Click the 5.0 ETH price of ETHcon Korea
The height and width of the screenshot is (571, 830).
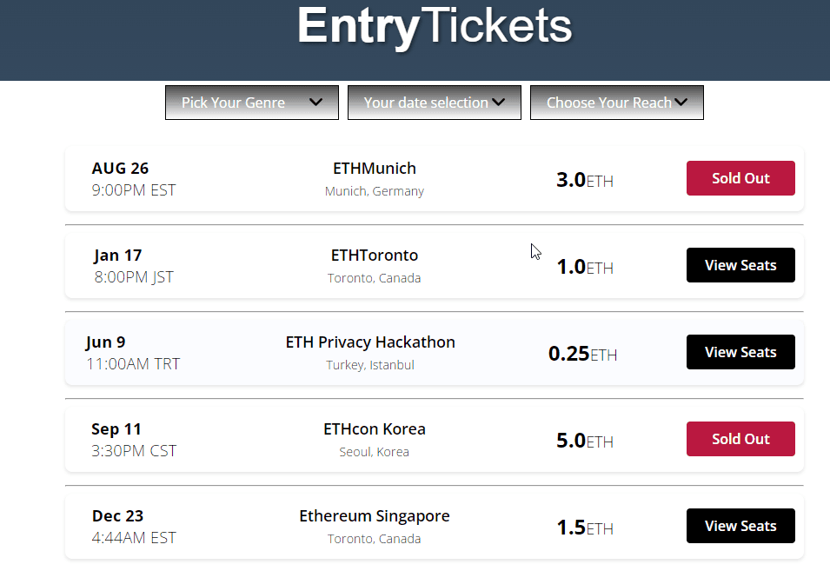[584, 441]
